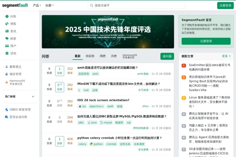The width and height of the screenshot is (236, 157).
Task: Open the 问答 sidebar icon
Action: [7, 16]
